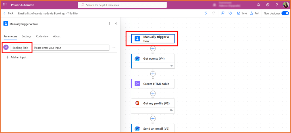This screenshot has width=291, height=133.
Task: Select the Create HTML table action
Action: (153, 84)
